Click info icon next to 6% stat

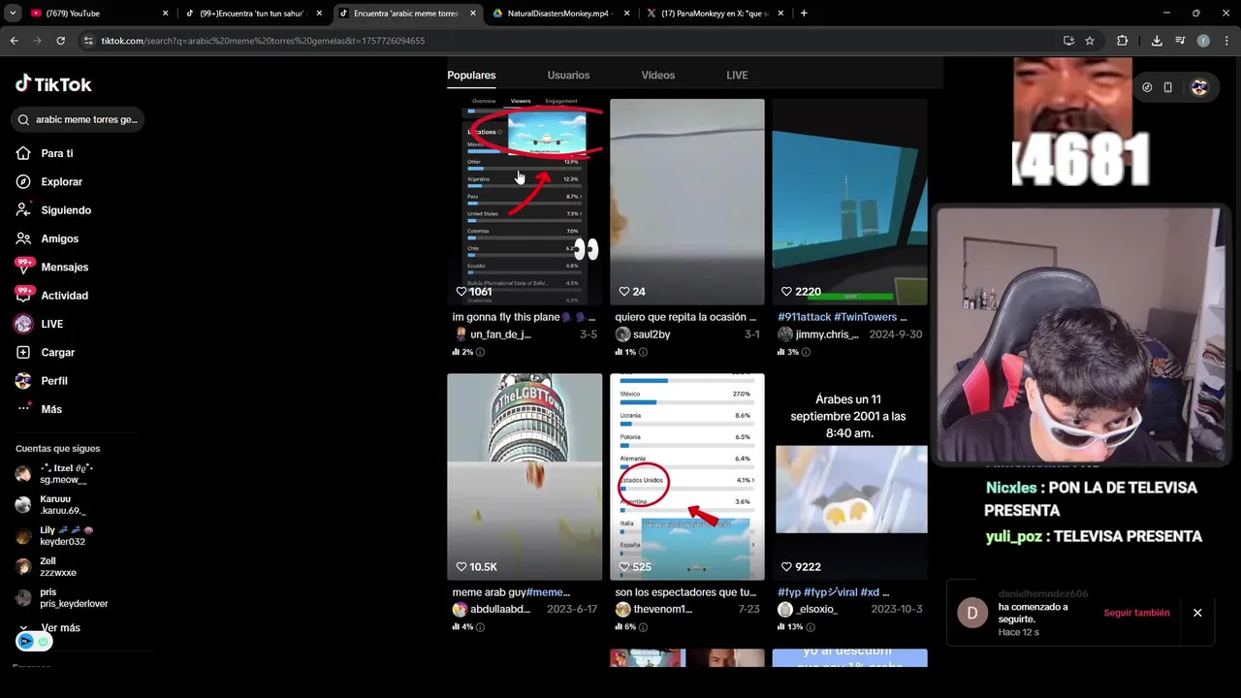643,627
